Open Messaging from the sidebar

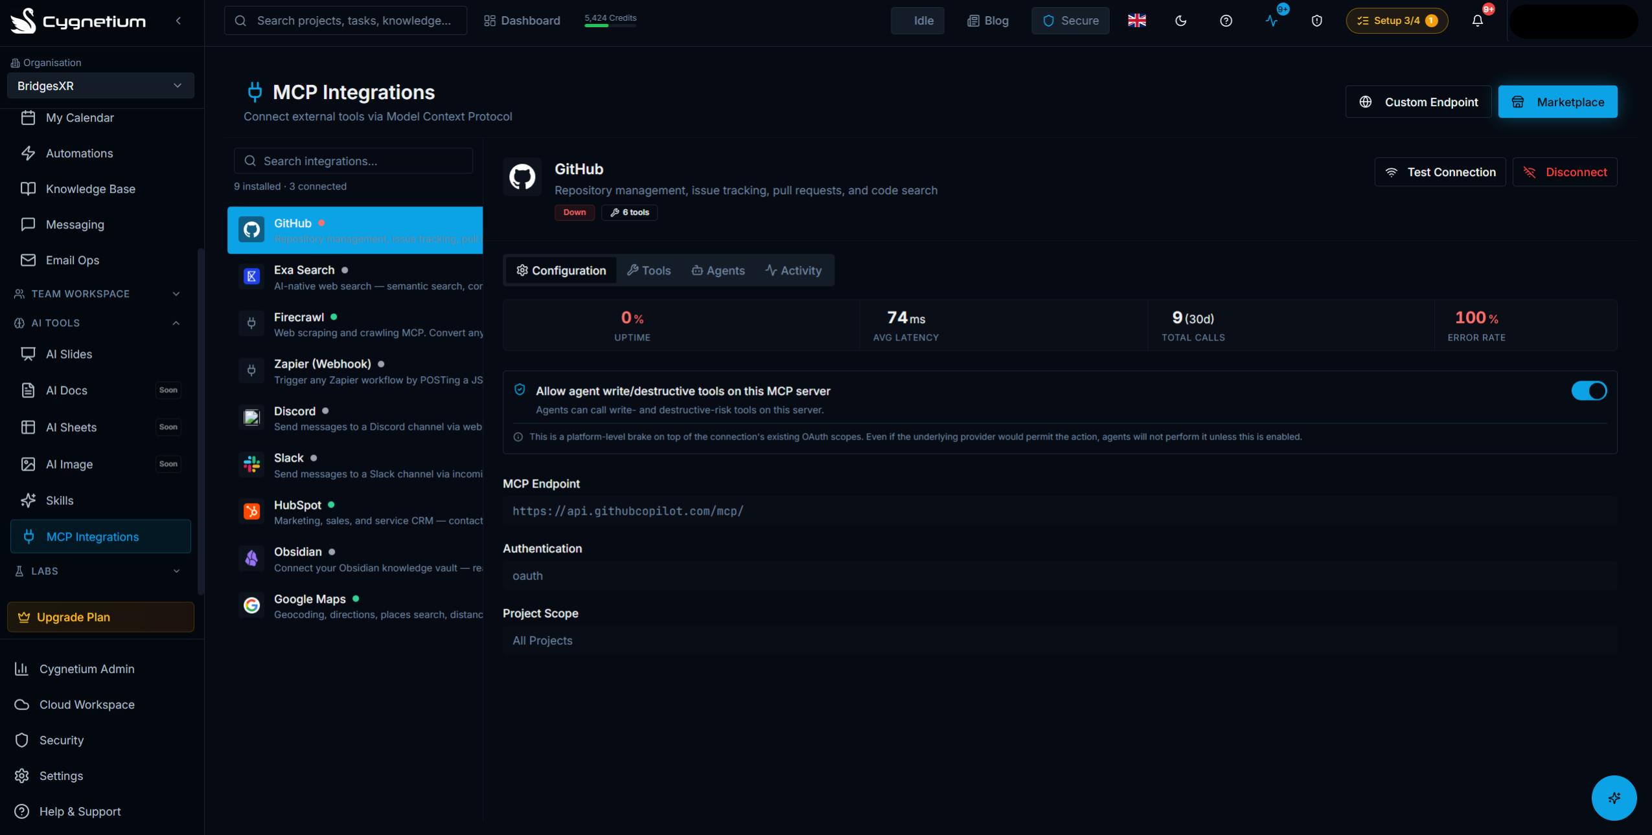[100, 225]
